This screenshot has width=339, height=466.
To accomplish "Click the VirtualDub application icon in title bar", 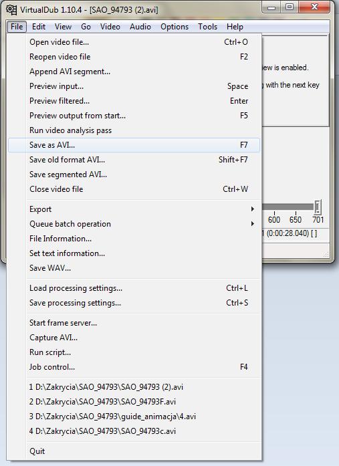I will pyautogui.click(x=11, y=9).
